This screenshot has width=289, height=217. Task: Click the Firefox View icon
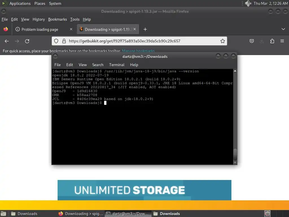pos(6,29)
